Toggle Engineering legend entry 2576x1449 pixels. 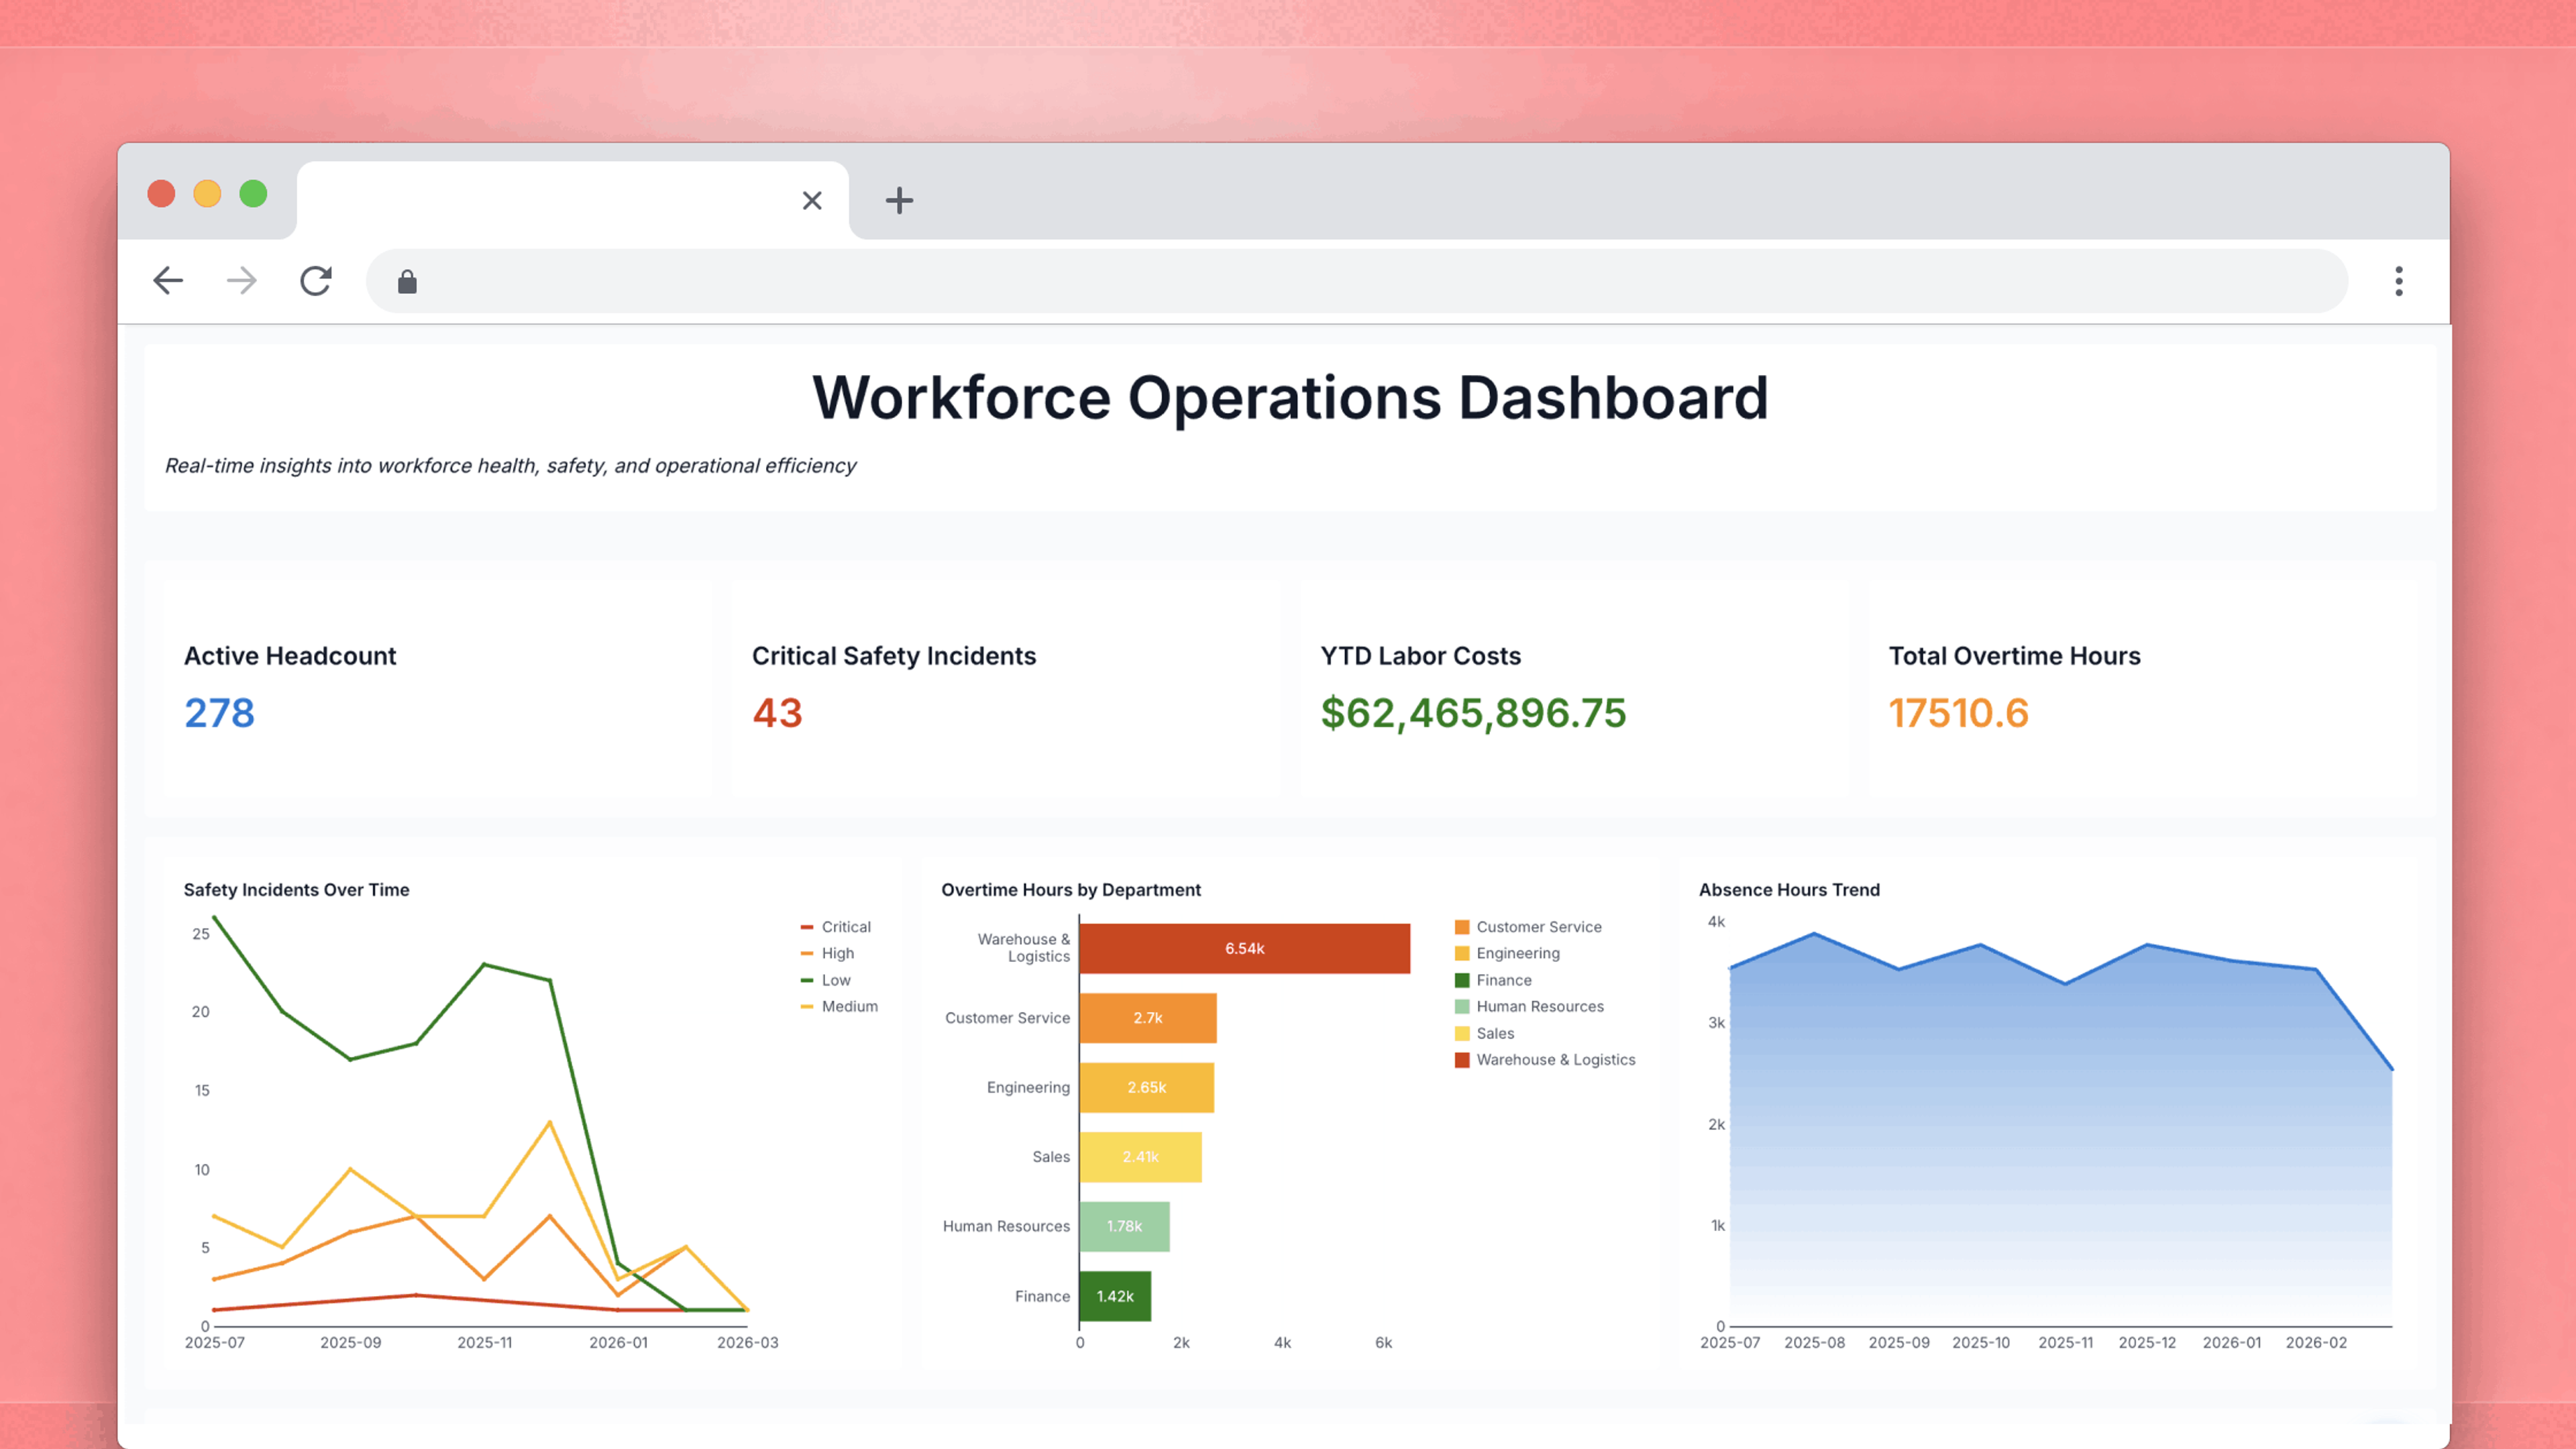(1507, 953)
